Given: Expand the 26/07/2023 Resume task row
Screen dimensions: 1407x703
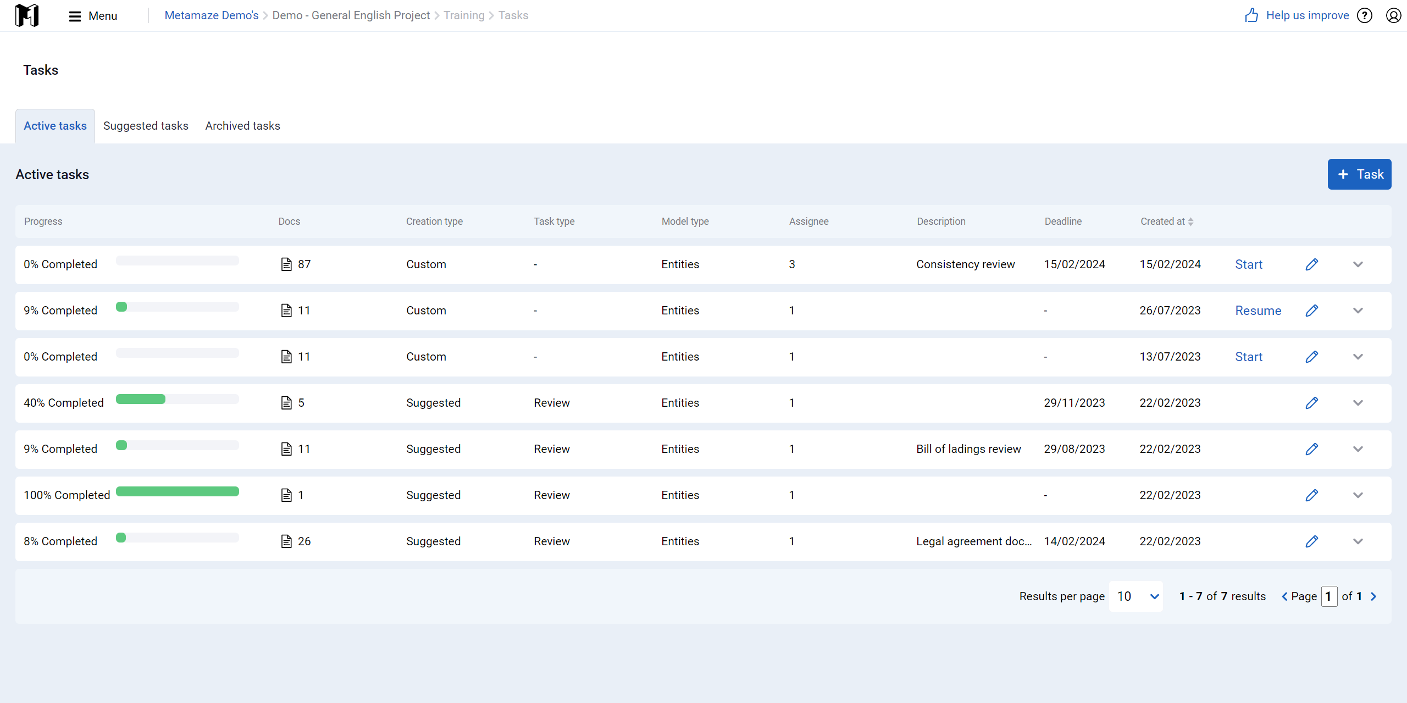Looking at the screenshot, I should coord(1358,311).
